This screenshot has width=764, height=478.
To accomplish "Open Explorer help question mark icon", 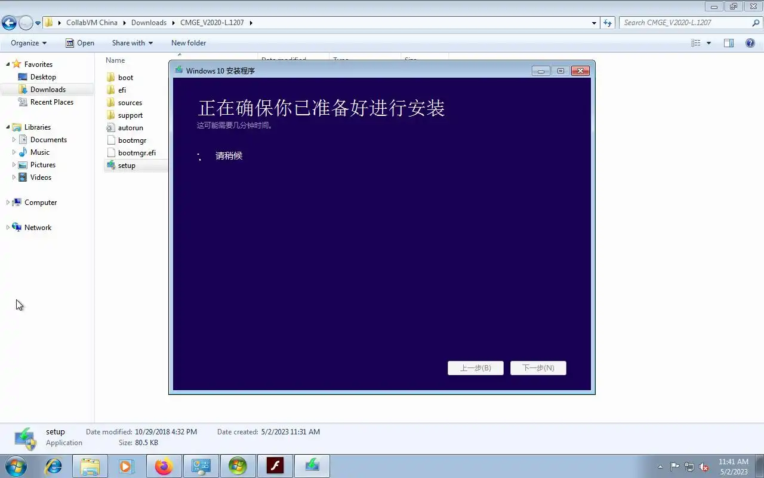I will 750,43.
